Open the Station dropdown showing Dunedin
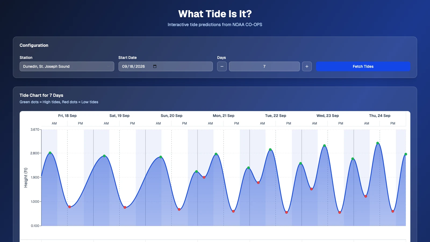 pos(67,66)
